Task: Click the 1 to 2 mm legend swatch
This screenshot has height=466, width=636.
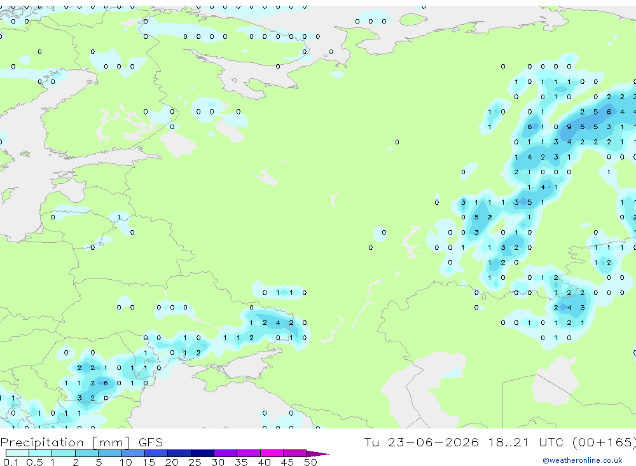Action: click(x=64, y=453)
